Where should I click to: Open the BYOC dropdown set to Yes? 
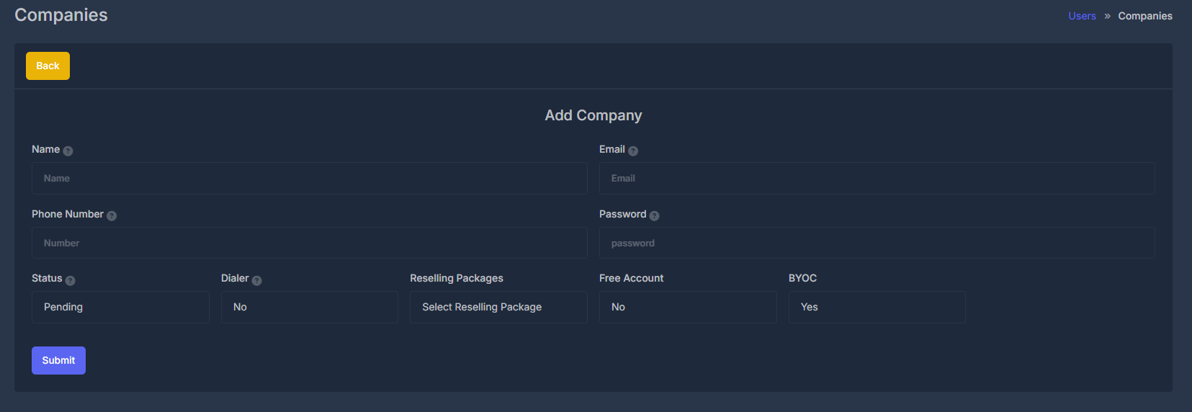click(877, 307)
